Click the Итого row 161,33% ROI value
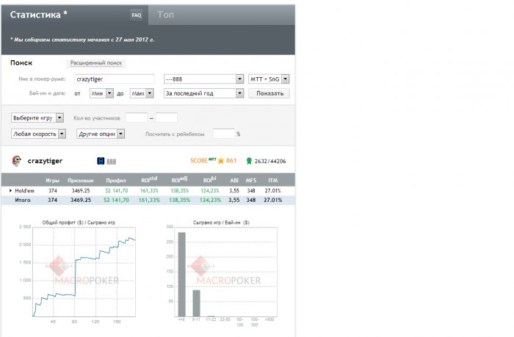514x337 pixels. (149, 200)
